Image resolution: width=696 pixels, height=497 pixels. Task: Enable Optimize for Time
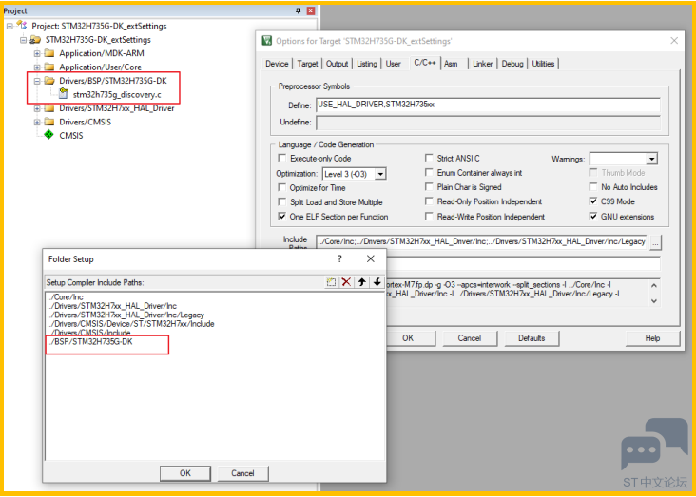tap(281, 187)
